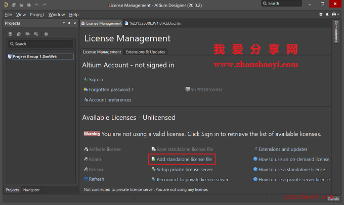Viewport: 344px width, 205px height.
Task: Switch to Extensions & Updates tab
Action: click(x=146, y=52)
